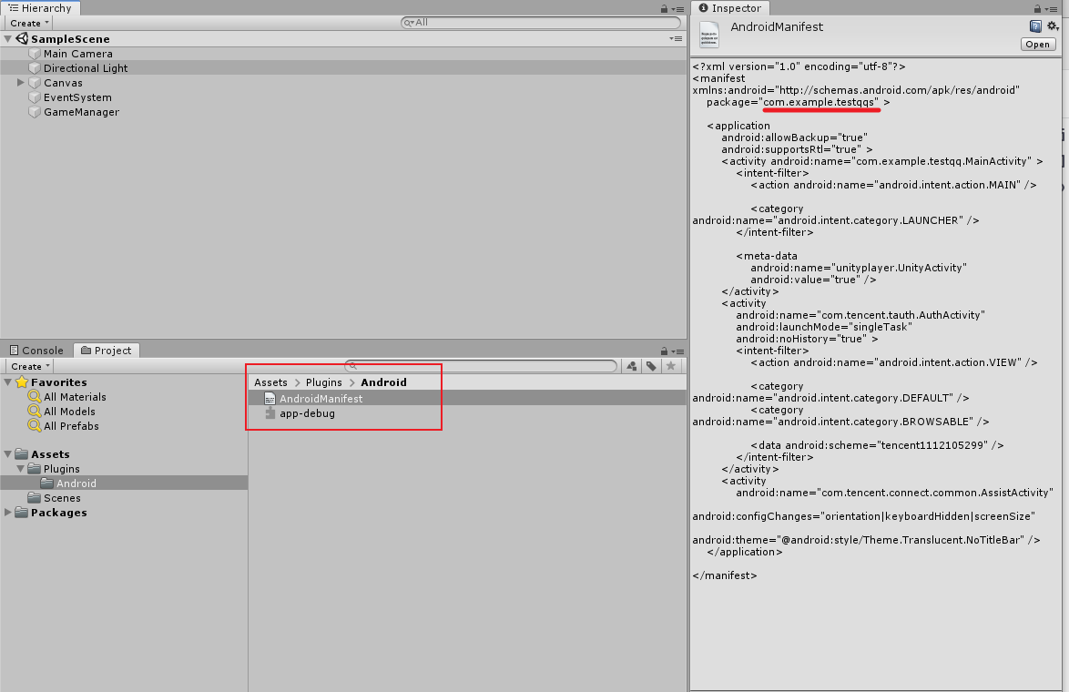This screenshot has height=692, width=1069.
Task: Open SampleScene row context menu icon
Action: click(x=677, y=39)
